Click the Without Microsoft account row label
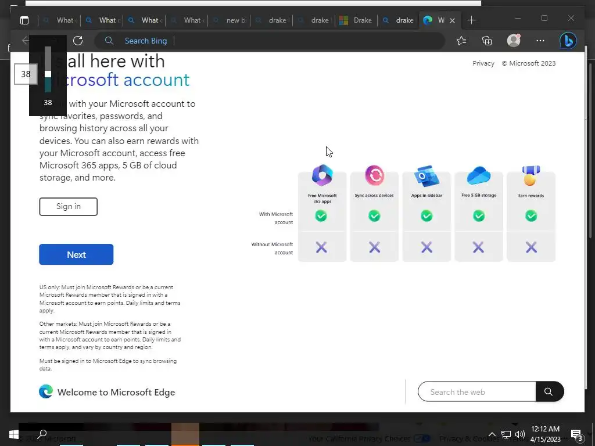The width and height of the screenshot is (595, 446). tap(272, 249)
